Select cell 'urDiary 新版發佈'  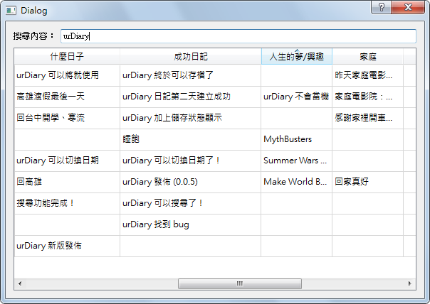pos(67,246)
